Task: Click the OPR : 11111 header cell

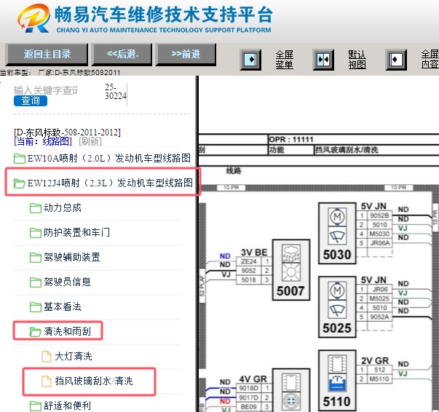Action: pyautogui.click(x=291, y=139)
